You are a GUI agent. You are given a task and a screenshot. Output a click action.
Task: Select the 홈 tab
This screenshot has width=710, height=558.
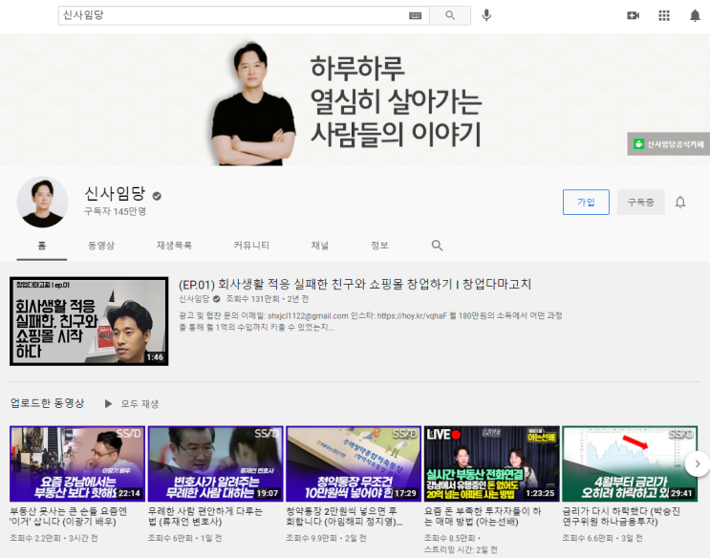point(42,246)
